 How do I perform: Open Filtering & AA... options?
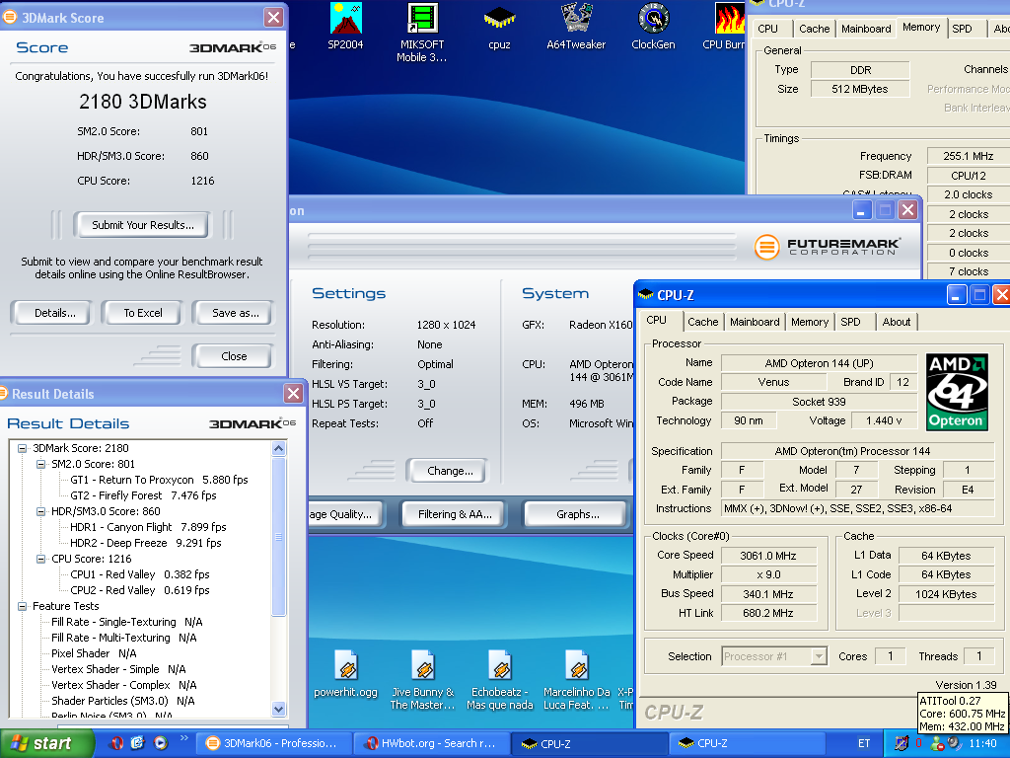[x=455, y=513]
